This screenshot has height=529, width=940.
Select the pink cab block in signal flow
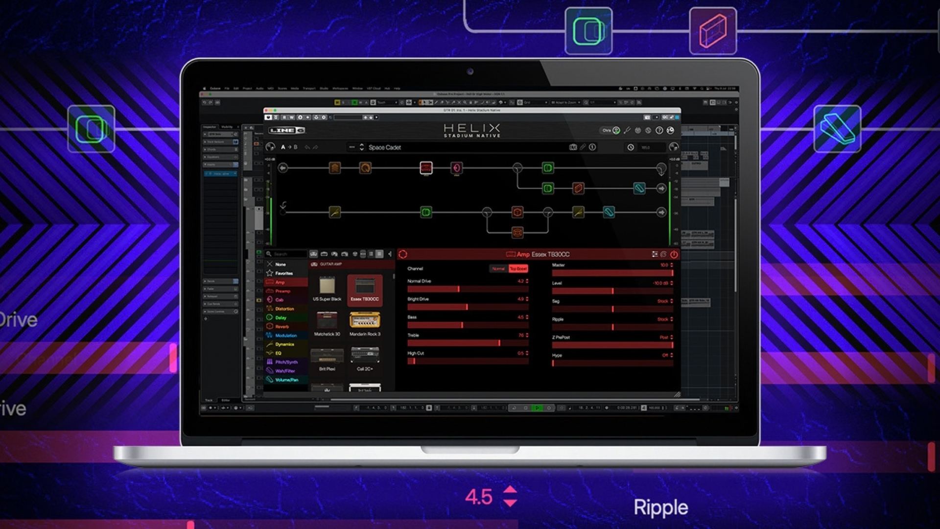click(x=456, y=168)
